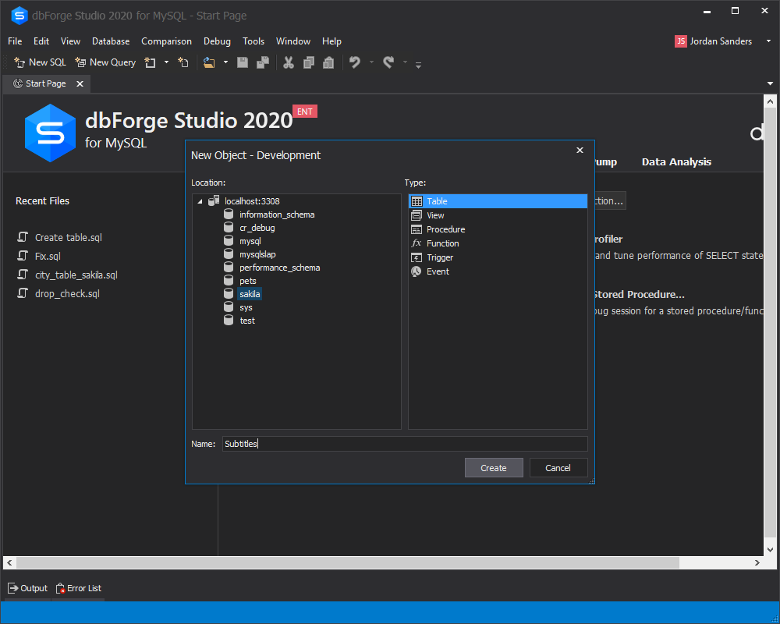Select the performance_schema database
The width and height of the screenshot is (780, 624).
(x=279, y=268)
